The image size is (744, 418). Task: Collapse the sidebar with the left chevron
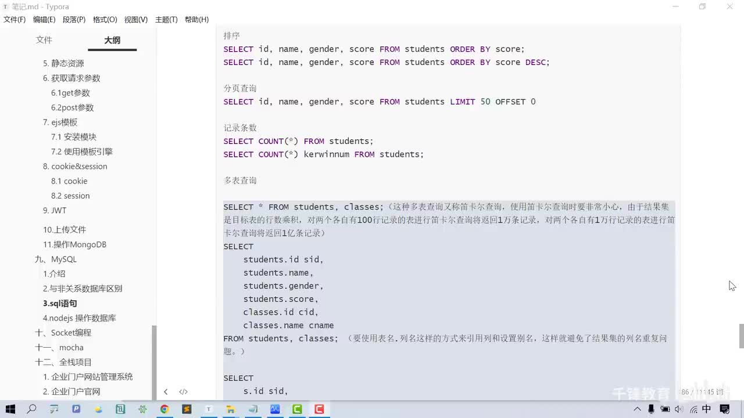coord(166,392)
